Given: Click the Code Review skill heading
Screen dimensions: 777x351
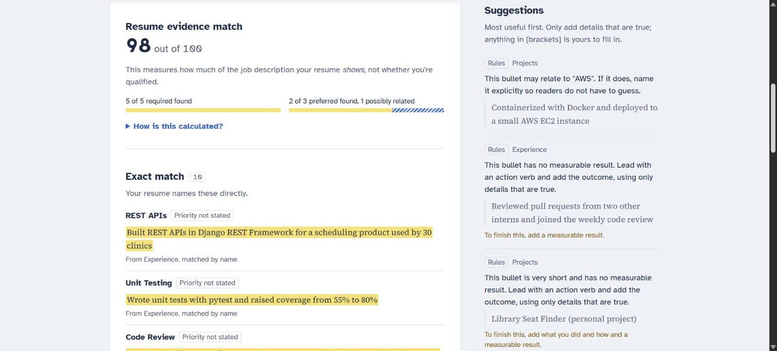Looking at the screenshot, I should [x=150, y=337].
